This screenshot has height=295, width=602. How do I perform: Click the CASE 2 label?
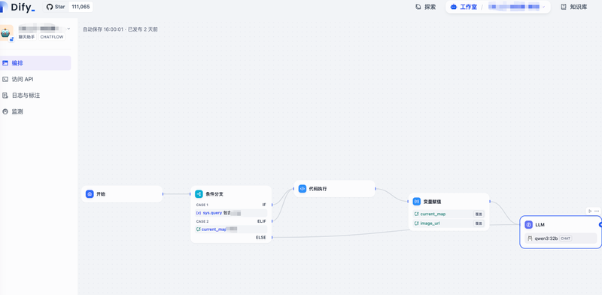[x=202, y=221]
